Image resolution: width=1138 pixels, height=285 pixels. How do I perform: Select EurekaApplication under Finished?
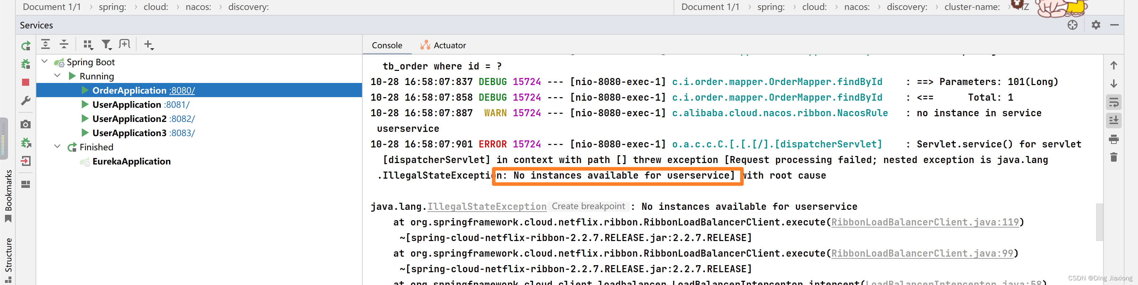point(199,161)
